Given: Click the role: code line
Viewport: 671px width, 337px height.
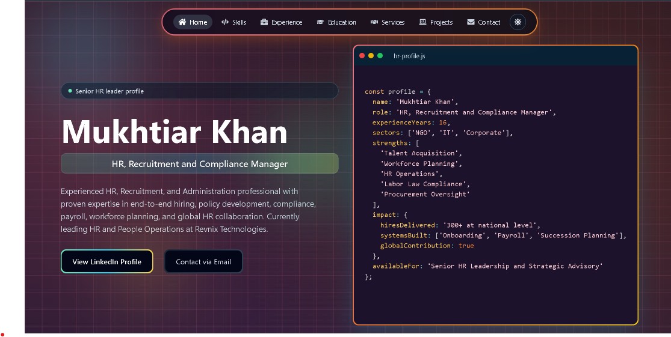Looking at the screenshot, I should (x=464, y=112).
